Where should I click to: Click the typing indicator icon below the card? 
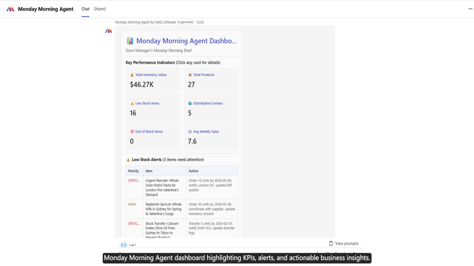(x=133, y=245)
